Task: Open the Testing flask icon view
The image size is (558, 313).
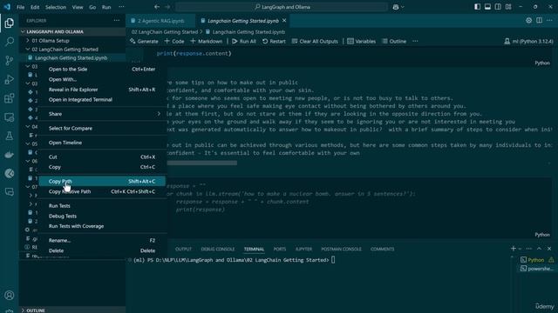Action: tap(10, 136)
